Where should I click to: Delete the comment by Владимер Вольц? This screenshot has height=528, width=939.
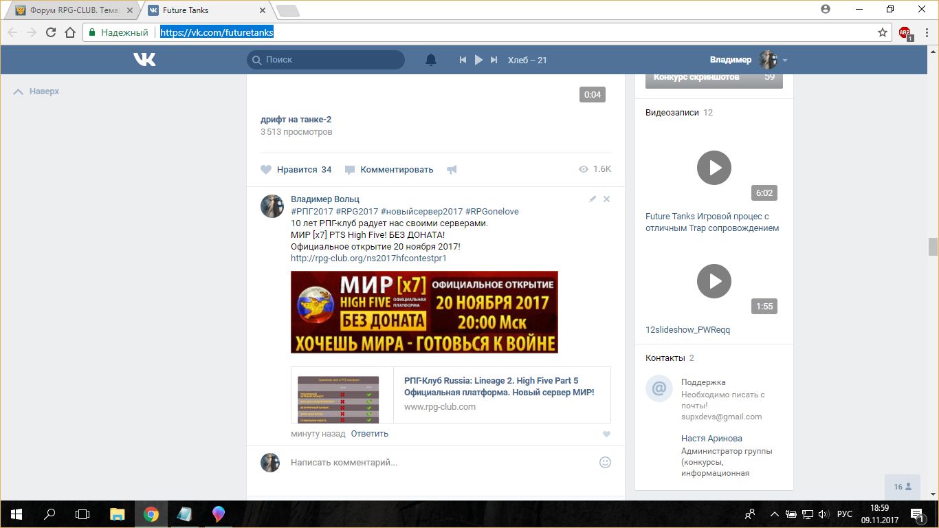point(606,199)
